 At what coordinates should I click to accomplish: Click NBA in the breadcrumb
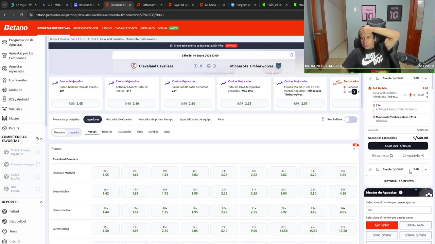(93, 39)
